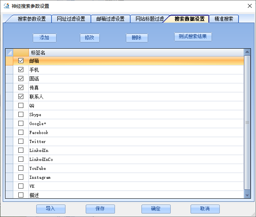Select the VK row label

pyautogui.click(x=32, y=186)
